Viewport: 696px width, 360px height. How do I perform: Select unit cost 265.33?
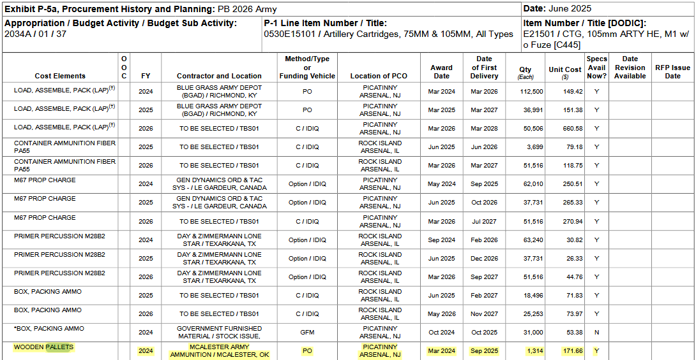tap(573, 203)
